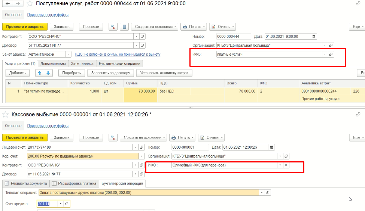The image size is (365, 211).
Task: Copy link icon of Кассовое выбытие document
Action: [x=358, y=114]
